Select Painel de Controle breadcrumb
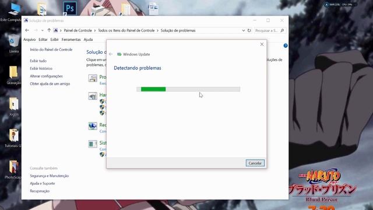The height and width of the screenshot is (210, 373). coord(78,30)
